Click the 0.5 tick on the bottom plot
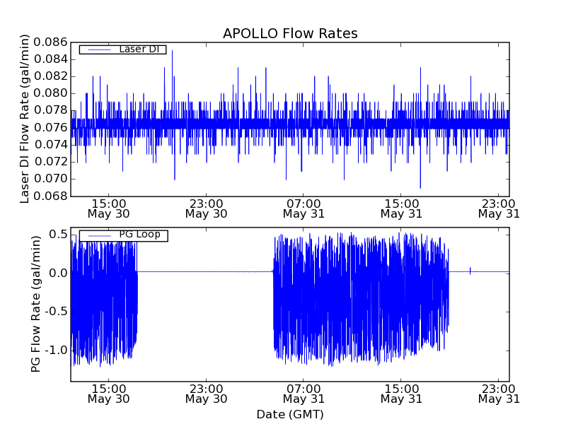 pos(58,234)
